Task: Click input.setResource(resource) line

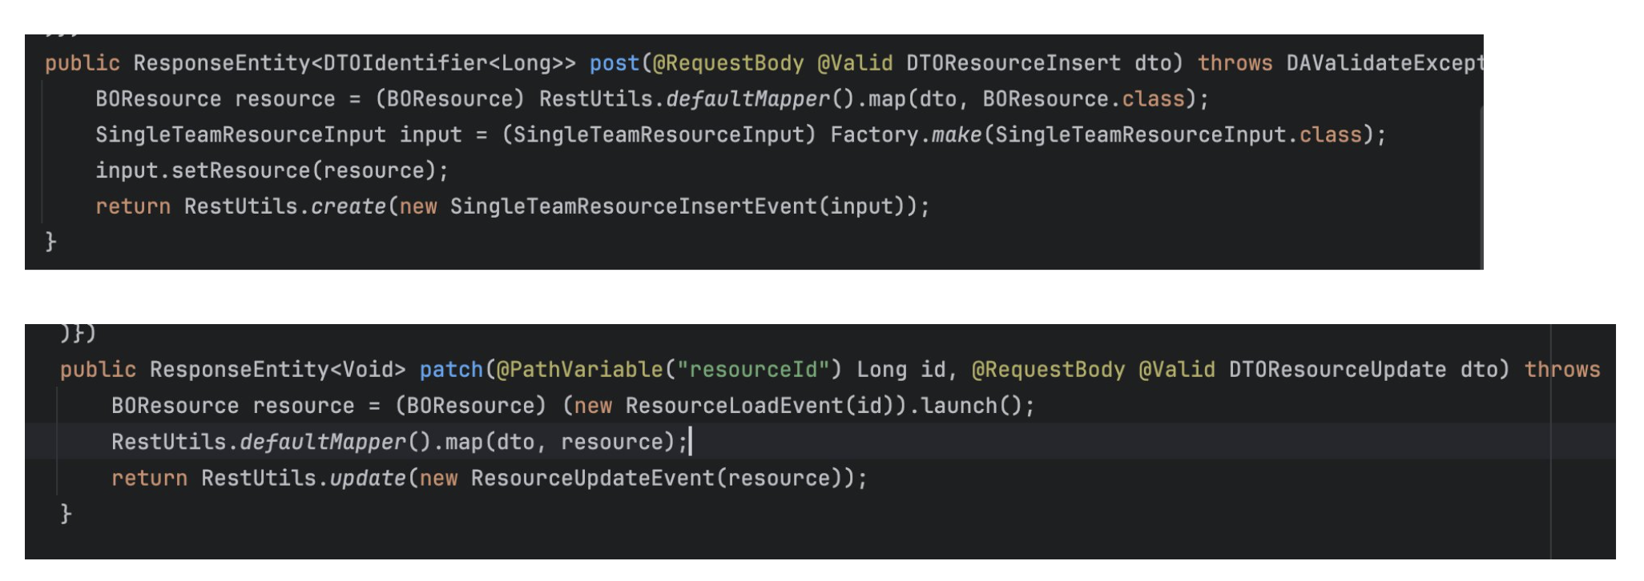Action: (272, 170)
